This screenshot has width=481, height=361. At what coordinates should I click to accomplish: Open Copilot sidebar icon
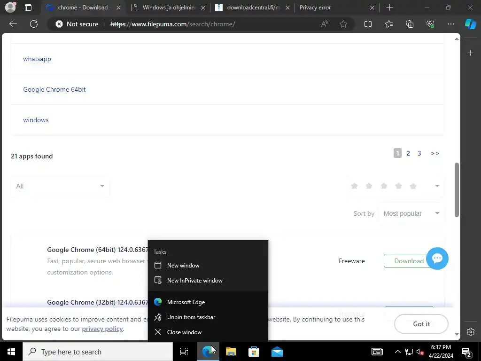(470, 24)
